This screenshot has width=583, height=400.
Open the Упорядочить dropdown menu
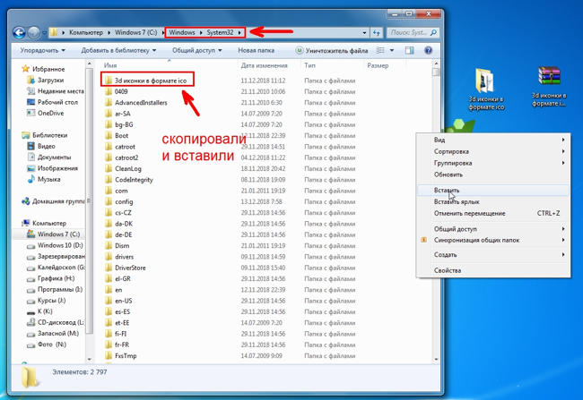(42, 50)
